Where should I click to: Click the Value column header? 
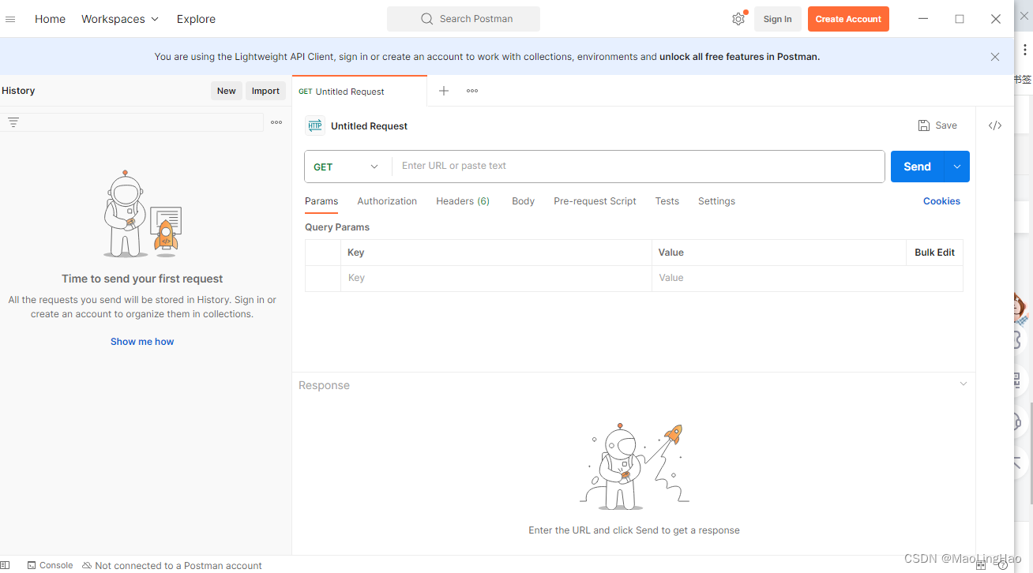tap(671, 253)
